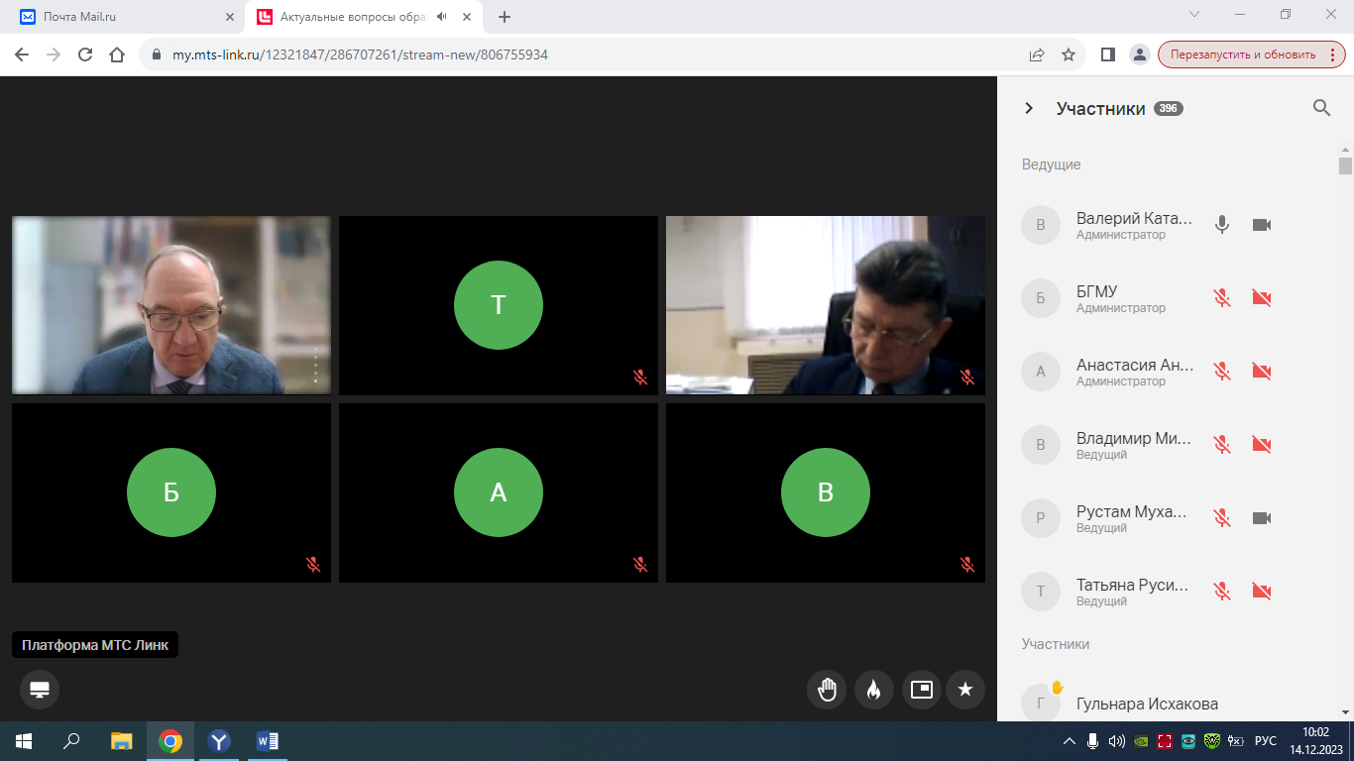Switch input language РУС
Image resolution: width=1354 pixels, height=761 pixels.
click(1266, 741)
